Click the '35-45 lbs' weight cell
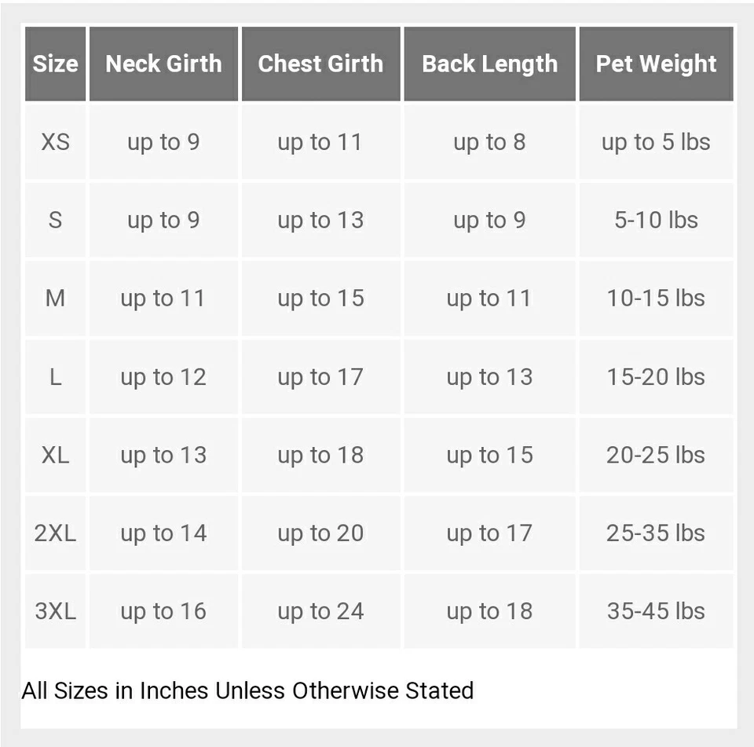The height and width of the screenshot is (747, 754). tap(657, 611)
